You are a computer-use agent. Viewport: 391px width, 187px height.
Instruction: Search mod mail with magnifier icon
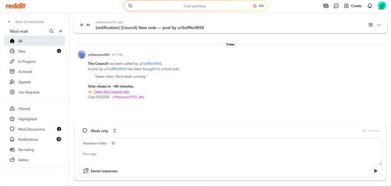(51, 31)
